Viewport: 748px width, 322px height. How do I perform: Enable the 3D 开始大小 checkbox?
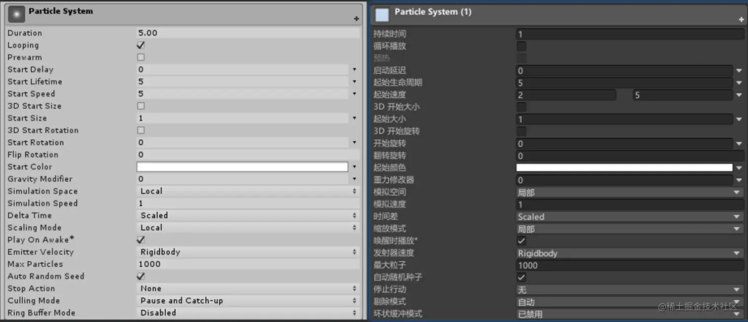point(521,107)
